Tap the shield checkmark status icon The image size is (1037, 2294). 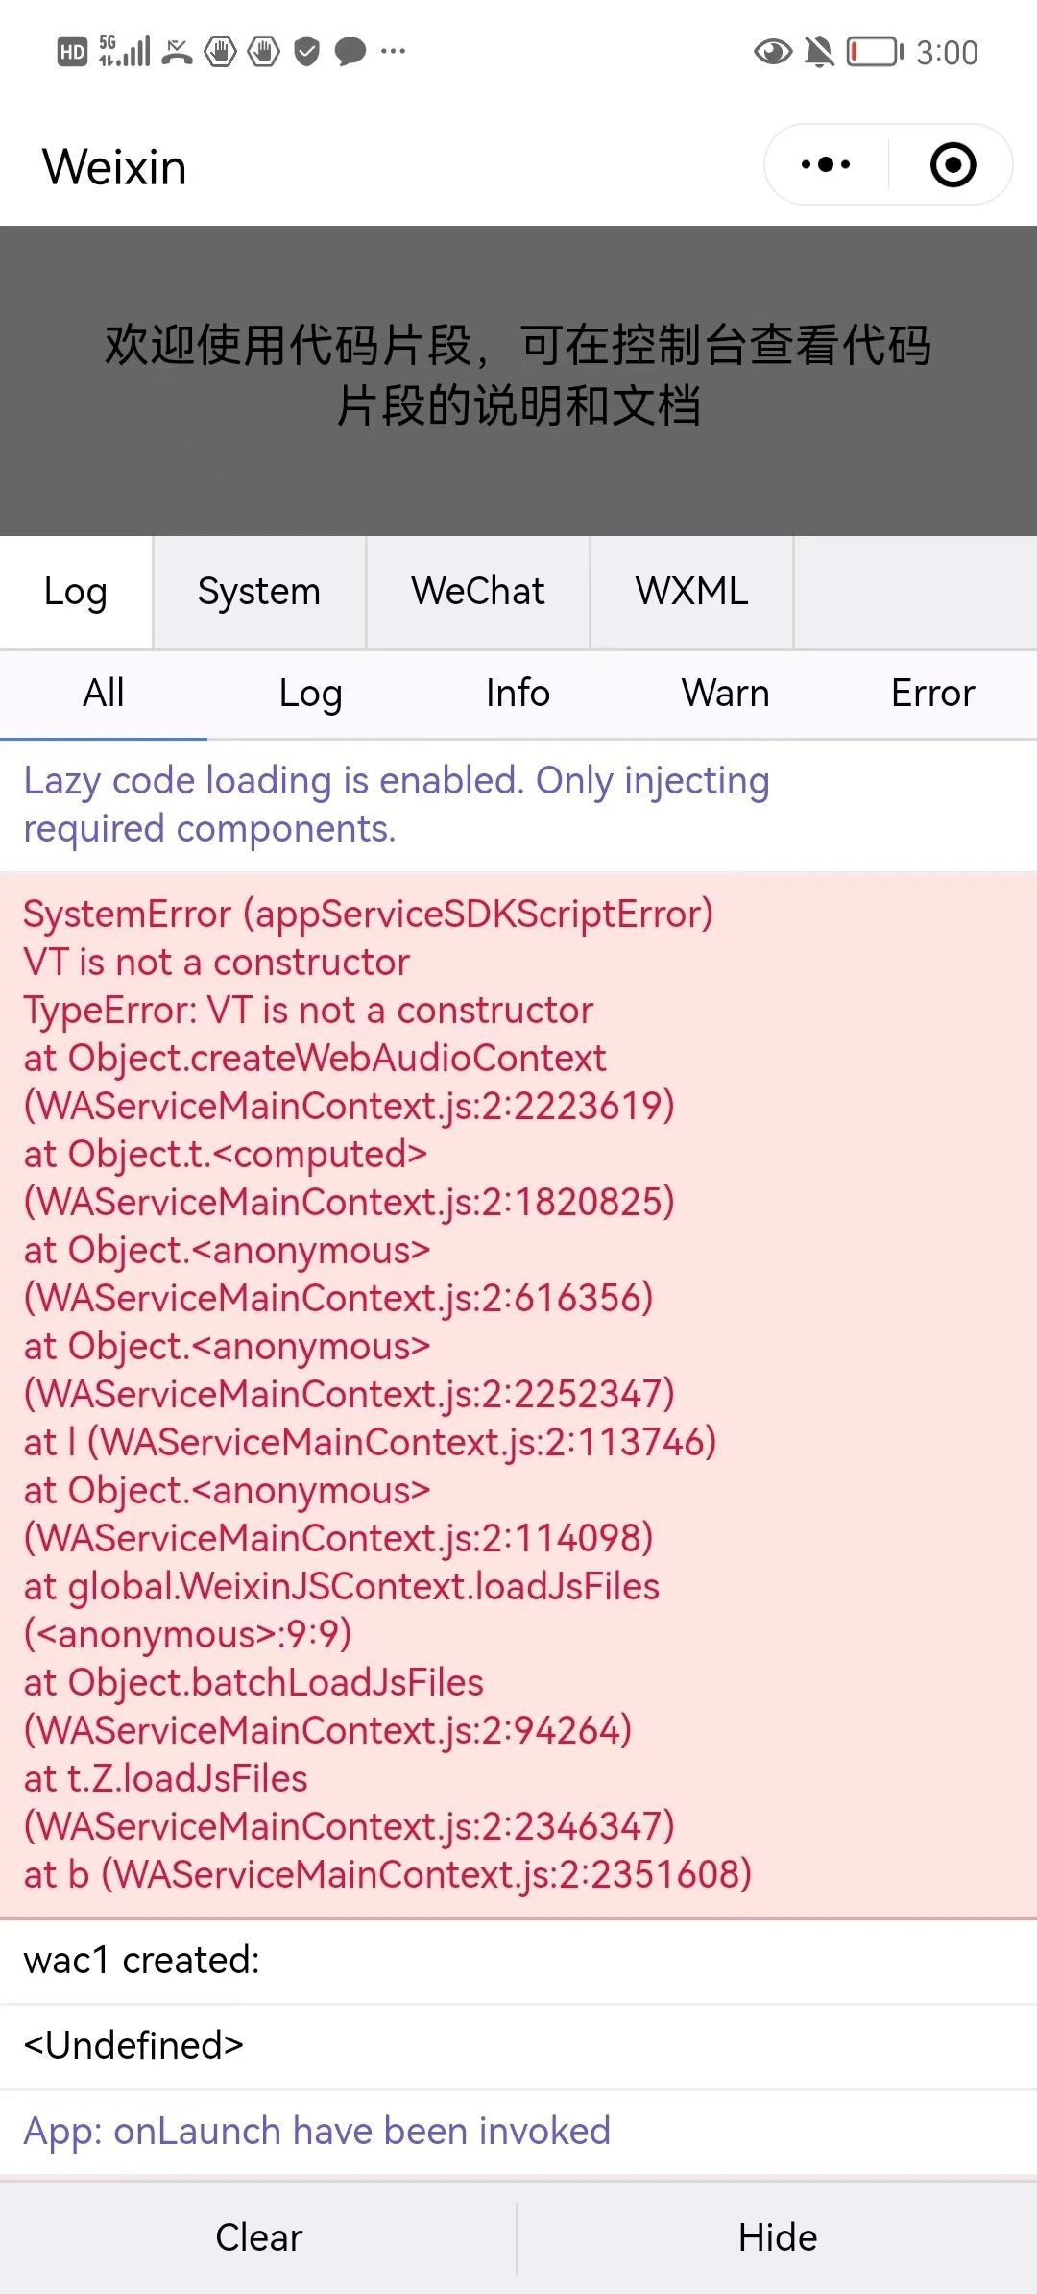coord(306,51)
